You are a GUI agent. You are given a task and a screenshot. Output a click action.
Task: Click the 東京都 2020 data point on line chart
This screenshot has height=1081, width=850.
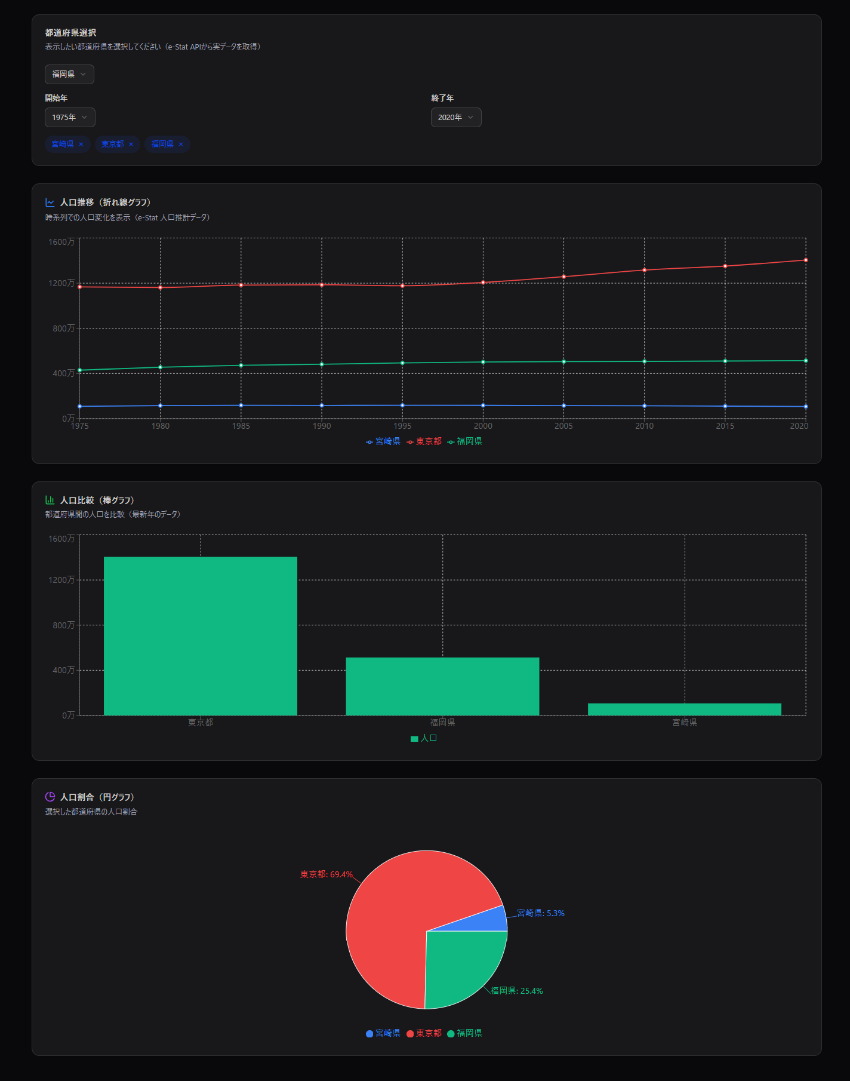click(806, 260)
